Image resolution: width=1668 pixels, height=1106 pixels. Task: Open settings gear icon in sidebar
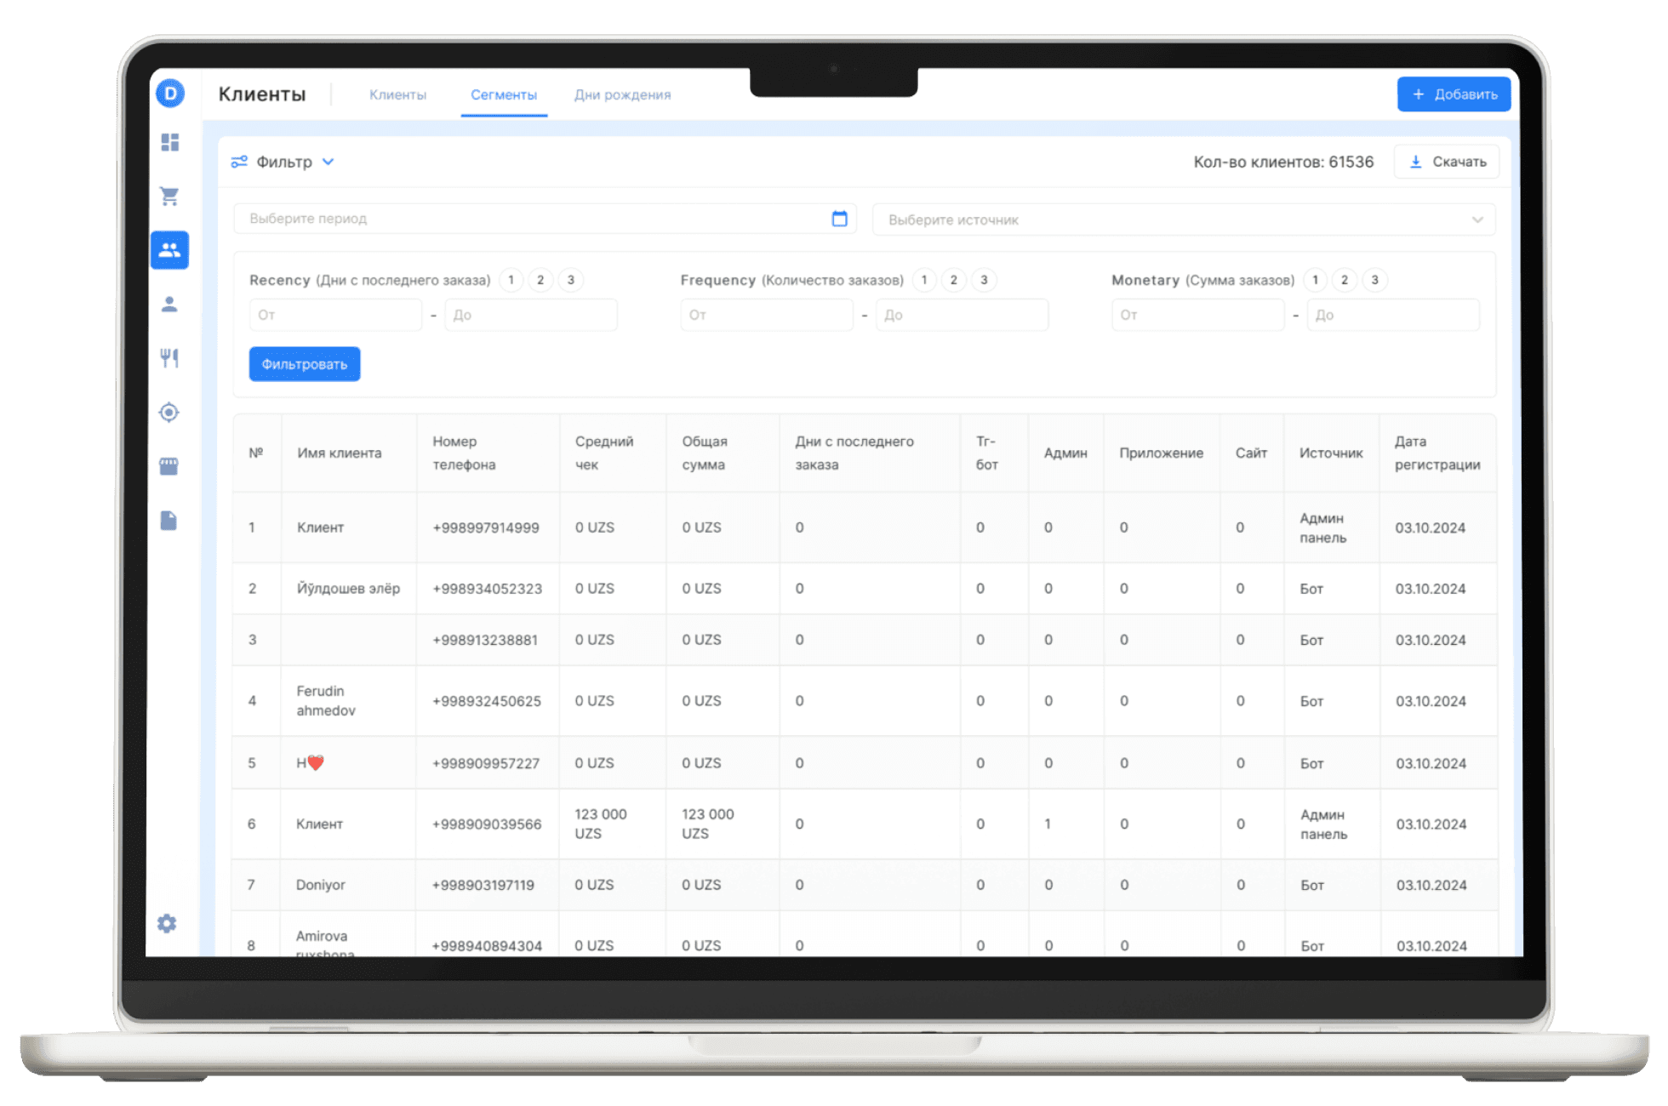(x=167, y=923)
